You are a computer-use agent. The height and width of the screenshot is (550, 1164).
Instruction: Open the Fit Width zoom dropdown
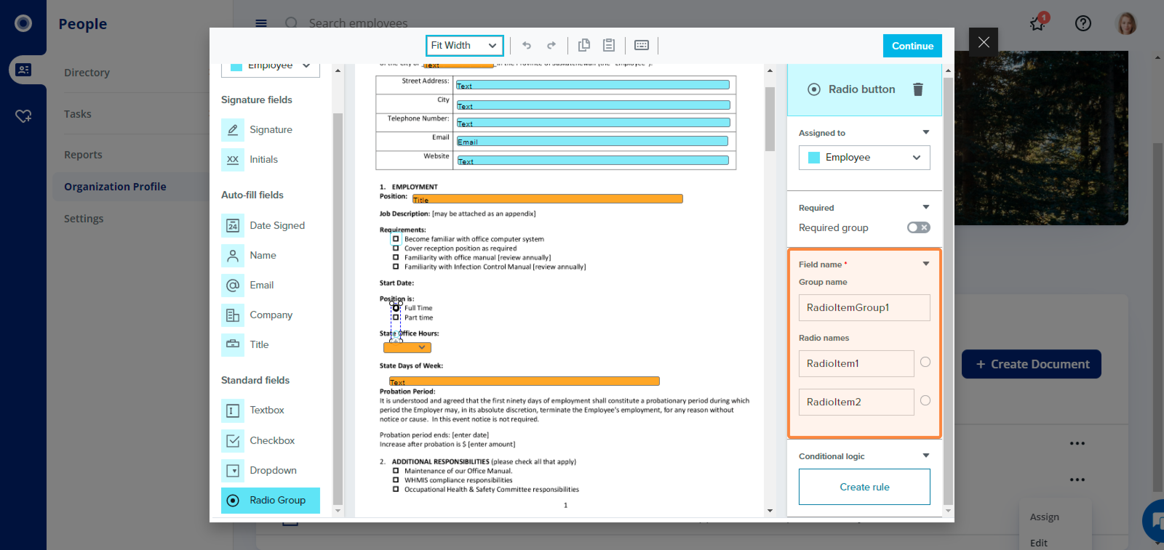[x=464, y=45]
